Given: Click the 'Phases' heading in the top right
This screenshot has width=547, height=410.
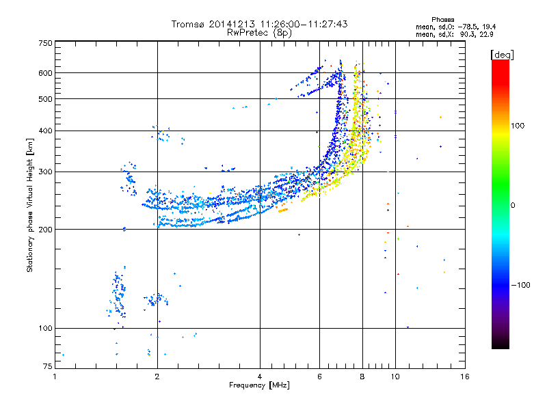Looking at the screenshot, I should [443, 20].
